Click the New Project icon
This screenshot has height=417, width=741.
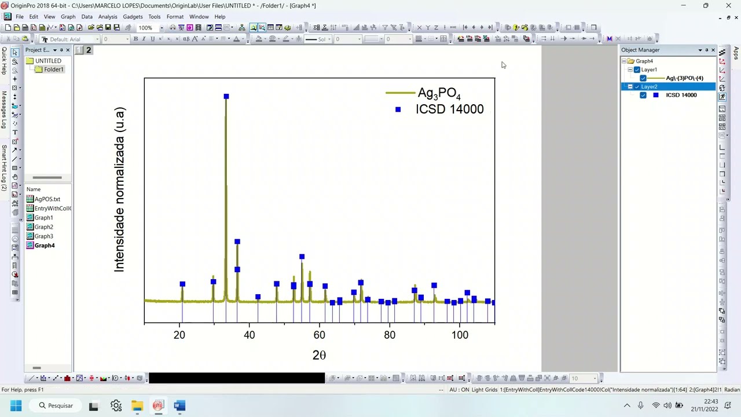(8, 27)
